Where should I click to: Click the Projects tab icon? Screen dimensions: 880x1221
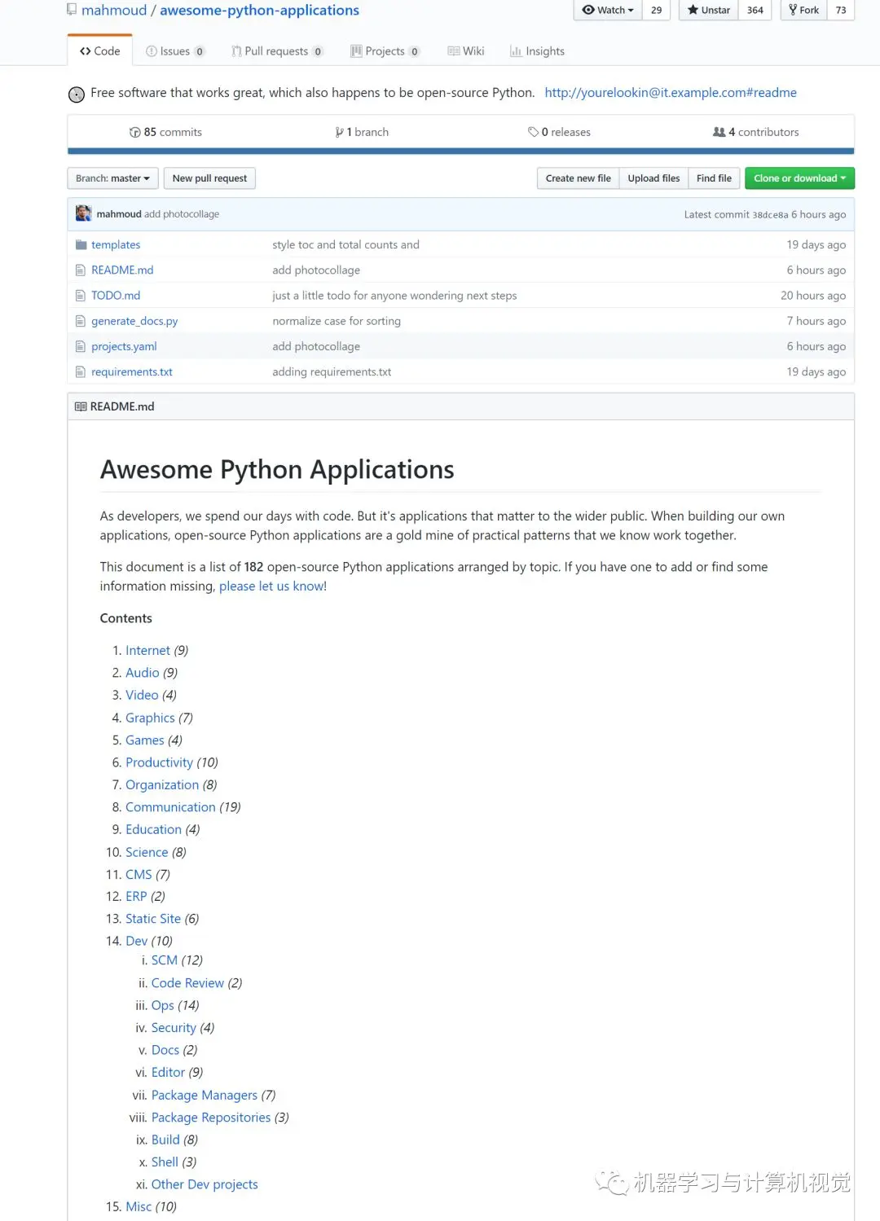pyautogui.click(x=356, y=51)
